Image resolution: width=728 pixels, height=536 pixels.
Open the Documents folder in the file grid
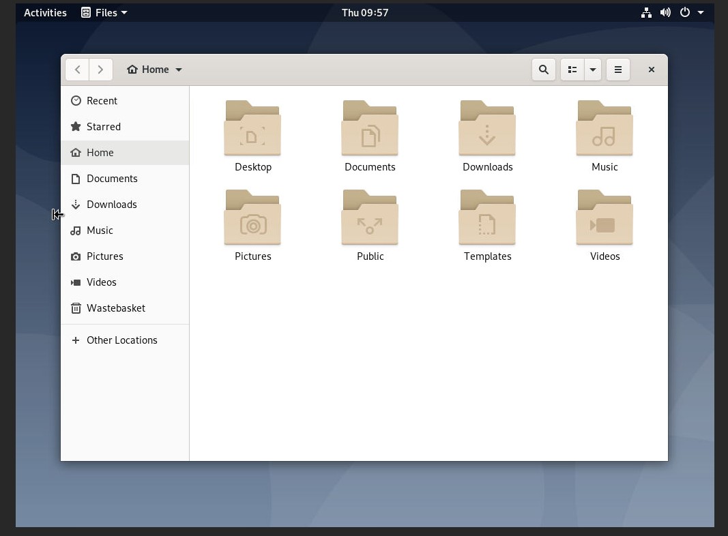click(x=370, y=128)
